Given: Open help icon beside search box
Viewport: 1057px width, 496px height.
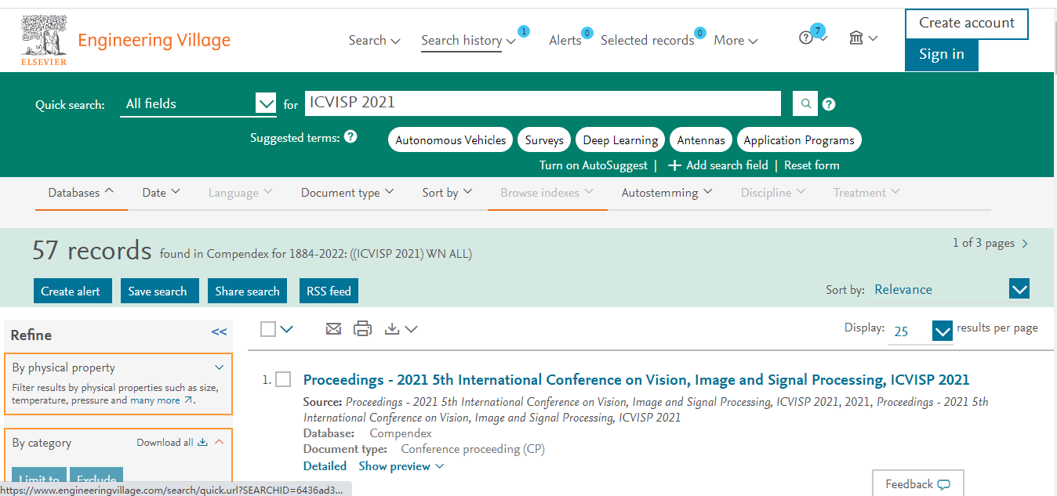Looking at the screenshot, I should pos(829,104).
